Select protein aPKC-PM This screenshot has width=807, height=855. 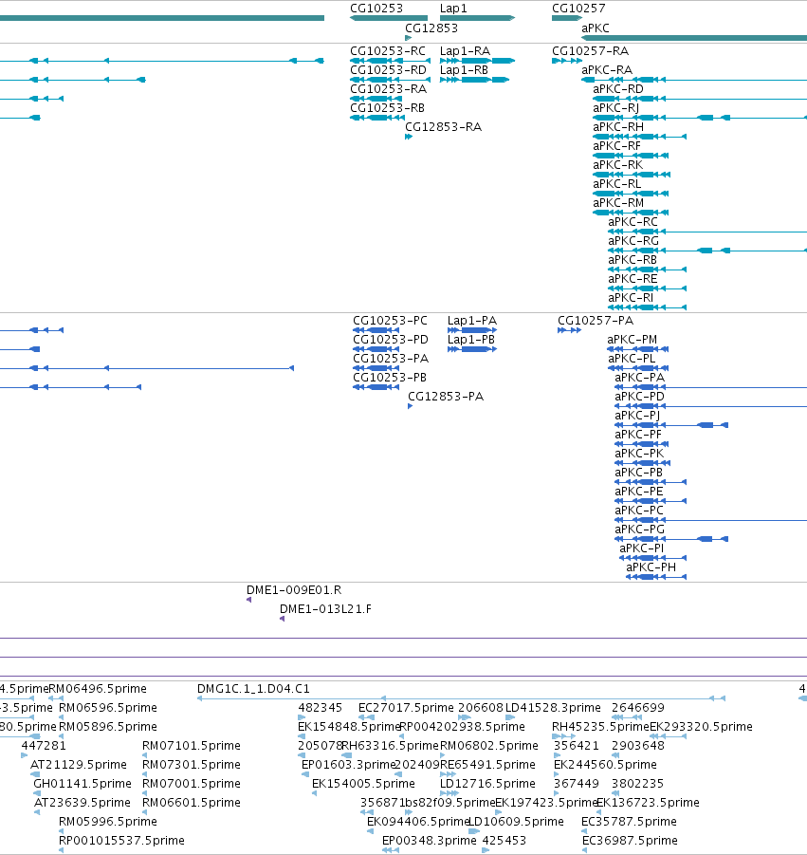(x=633, y=340)
